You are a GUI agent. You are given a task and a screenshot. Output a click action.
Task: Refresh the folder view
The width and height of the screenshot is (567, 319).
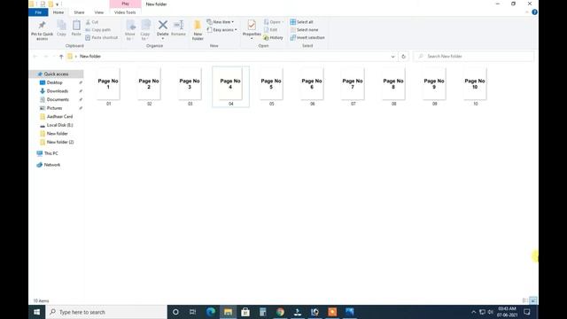tap(404, 57)
